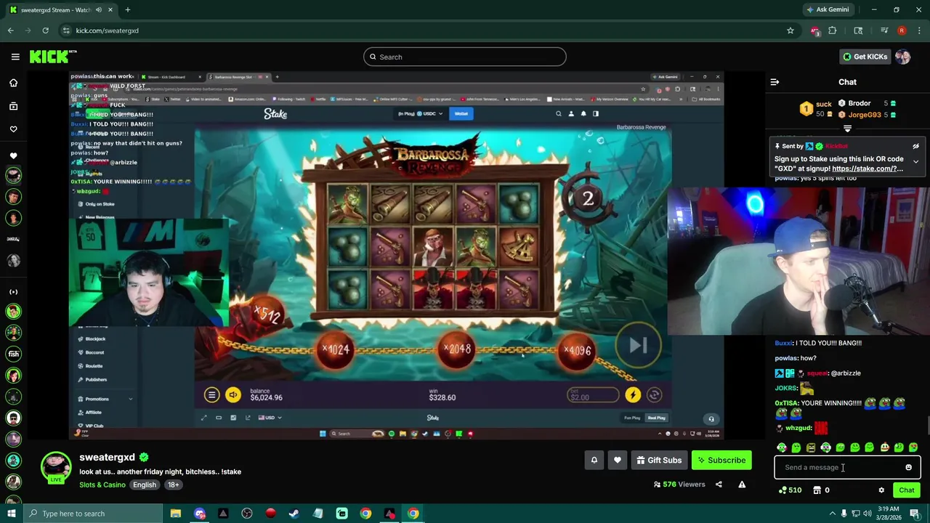Collapse the chat panel

point(775,82)
